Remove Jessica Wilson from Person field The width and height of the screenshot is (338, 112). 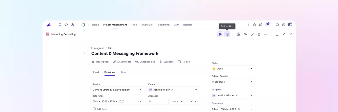coord(172,90)
